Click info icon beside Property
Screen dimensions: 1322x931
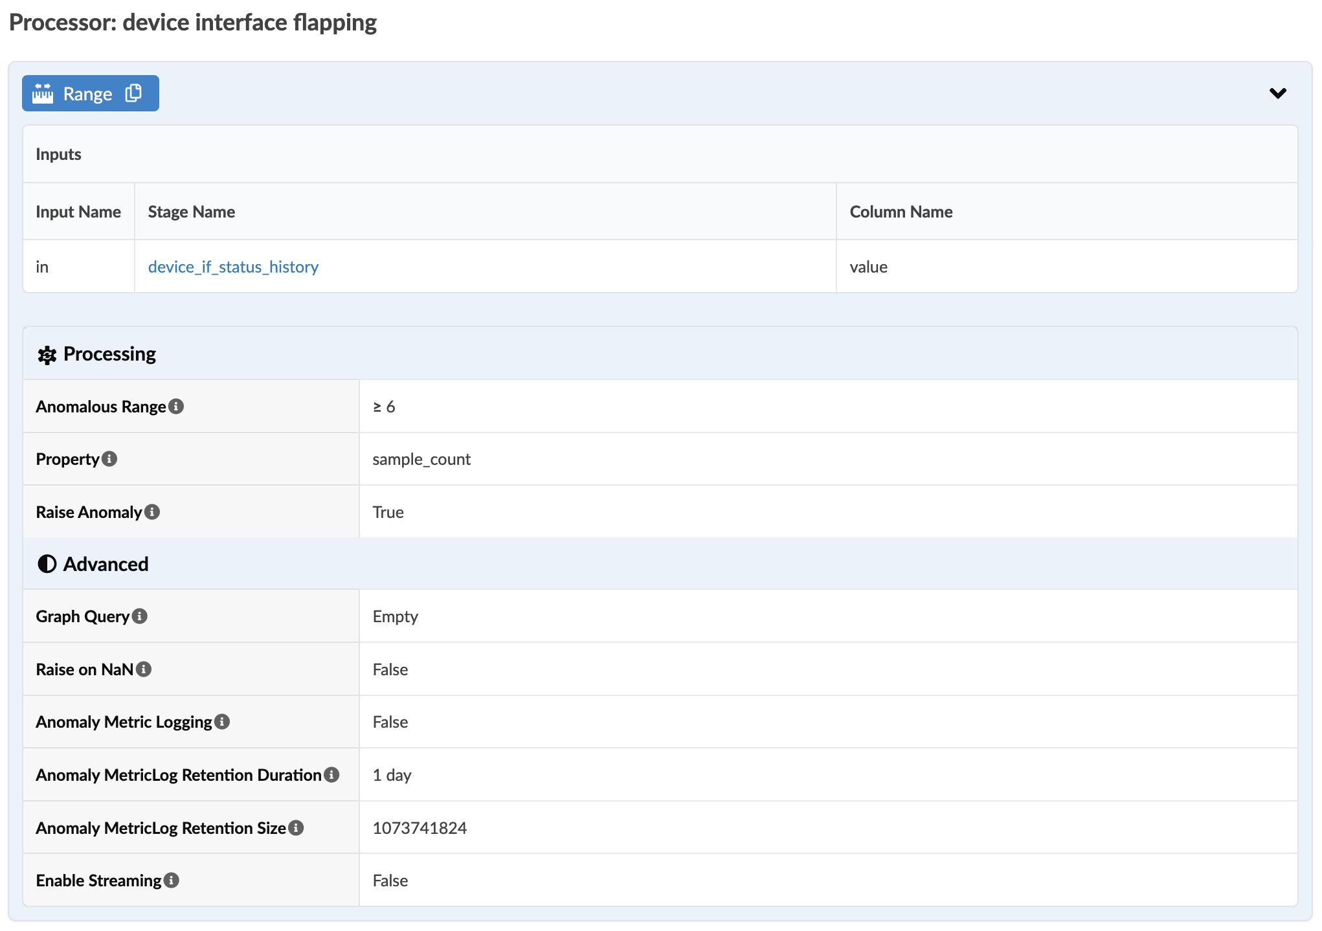[109, 458]
